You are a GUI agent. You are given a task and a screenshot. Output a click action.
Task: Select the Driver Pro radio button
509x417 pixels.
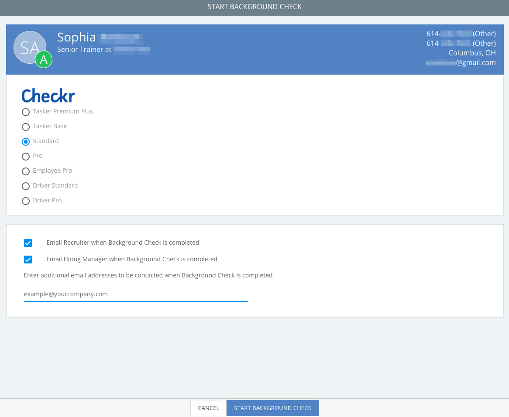click(x=26, y=201)
